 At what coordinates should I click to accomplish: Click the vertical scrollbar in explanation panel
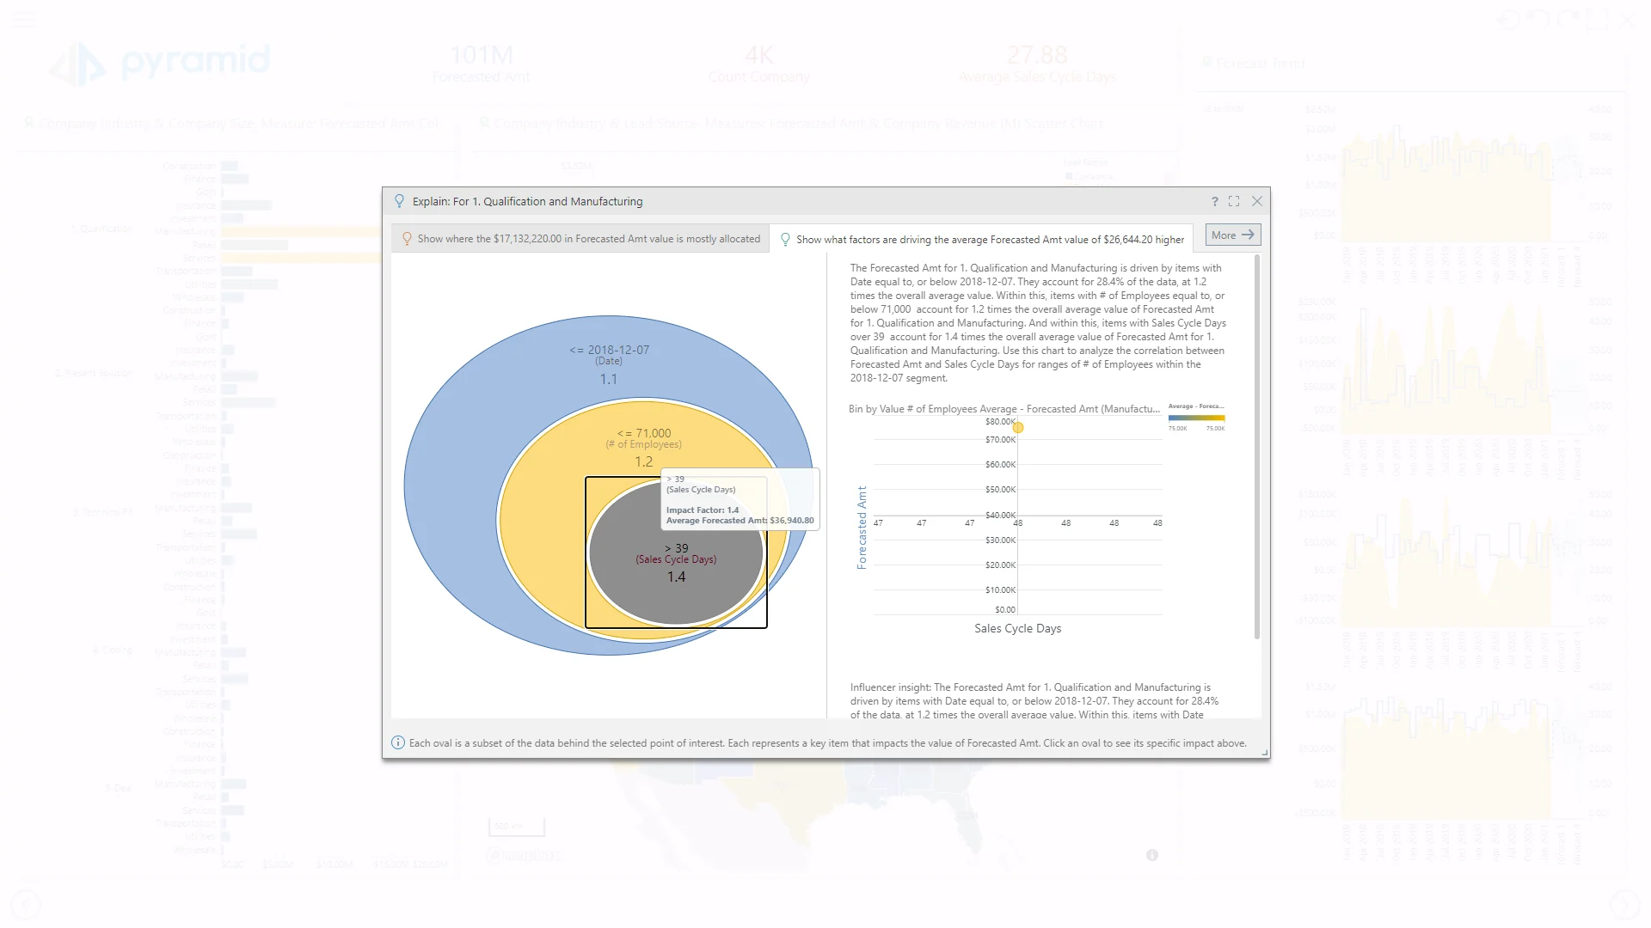(1256, 447)
